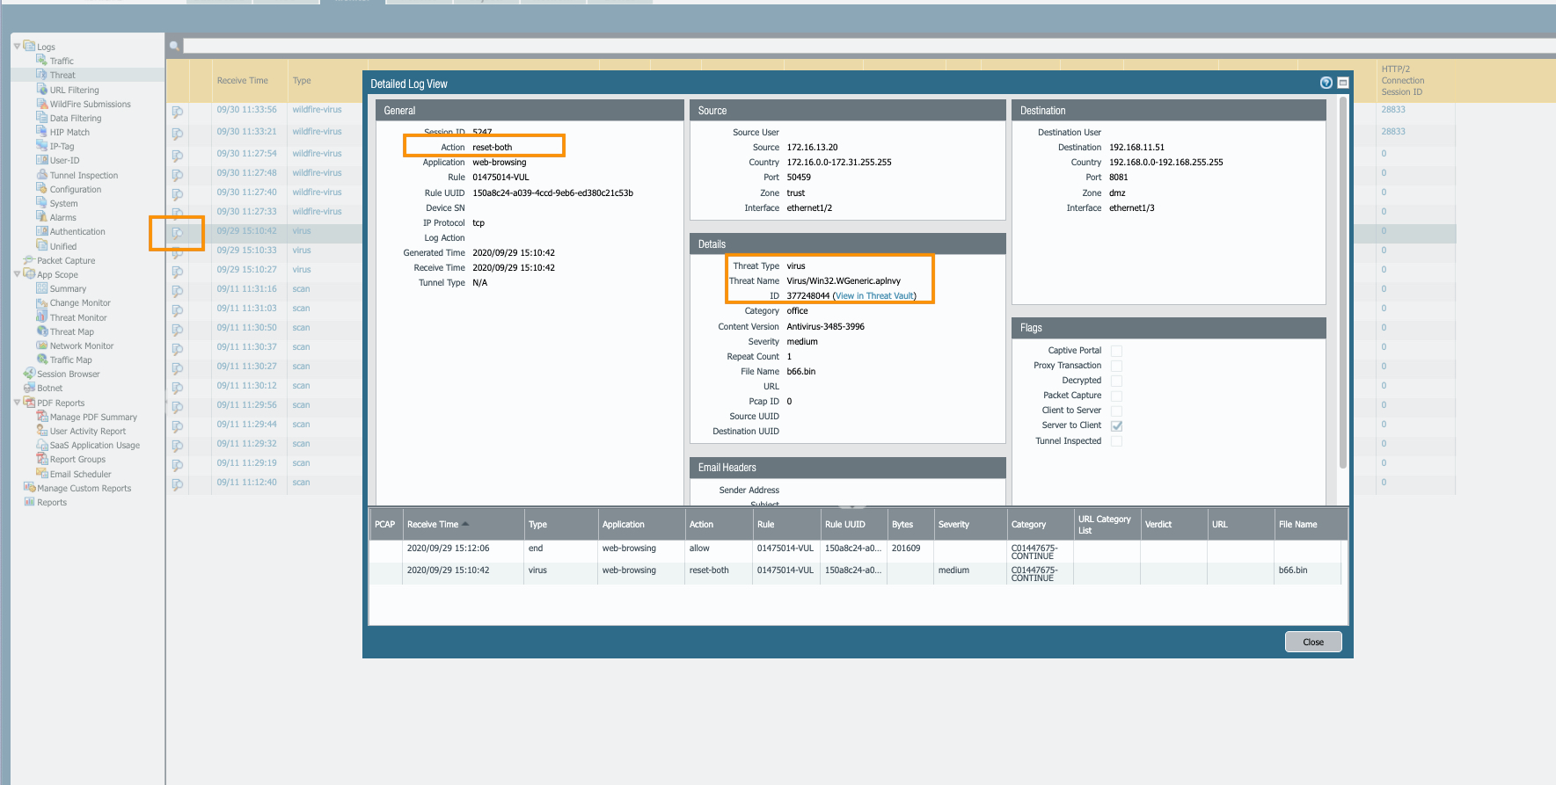Click the help icon in Detailed Log View
Viewport: 1556px width, 785px height.
[1326, 83]
